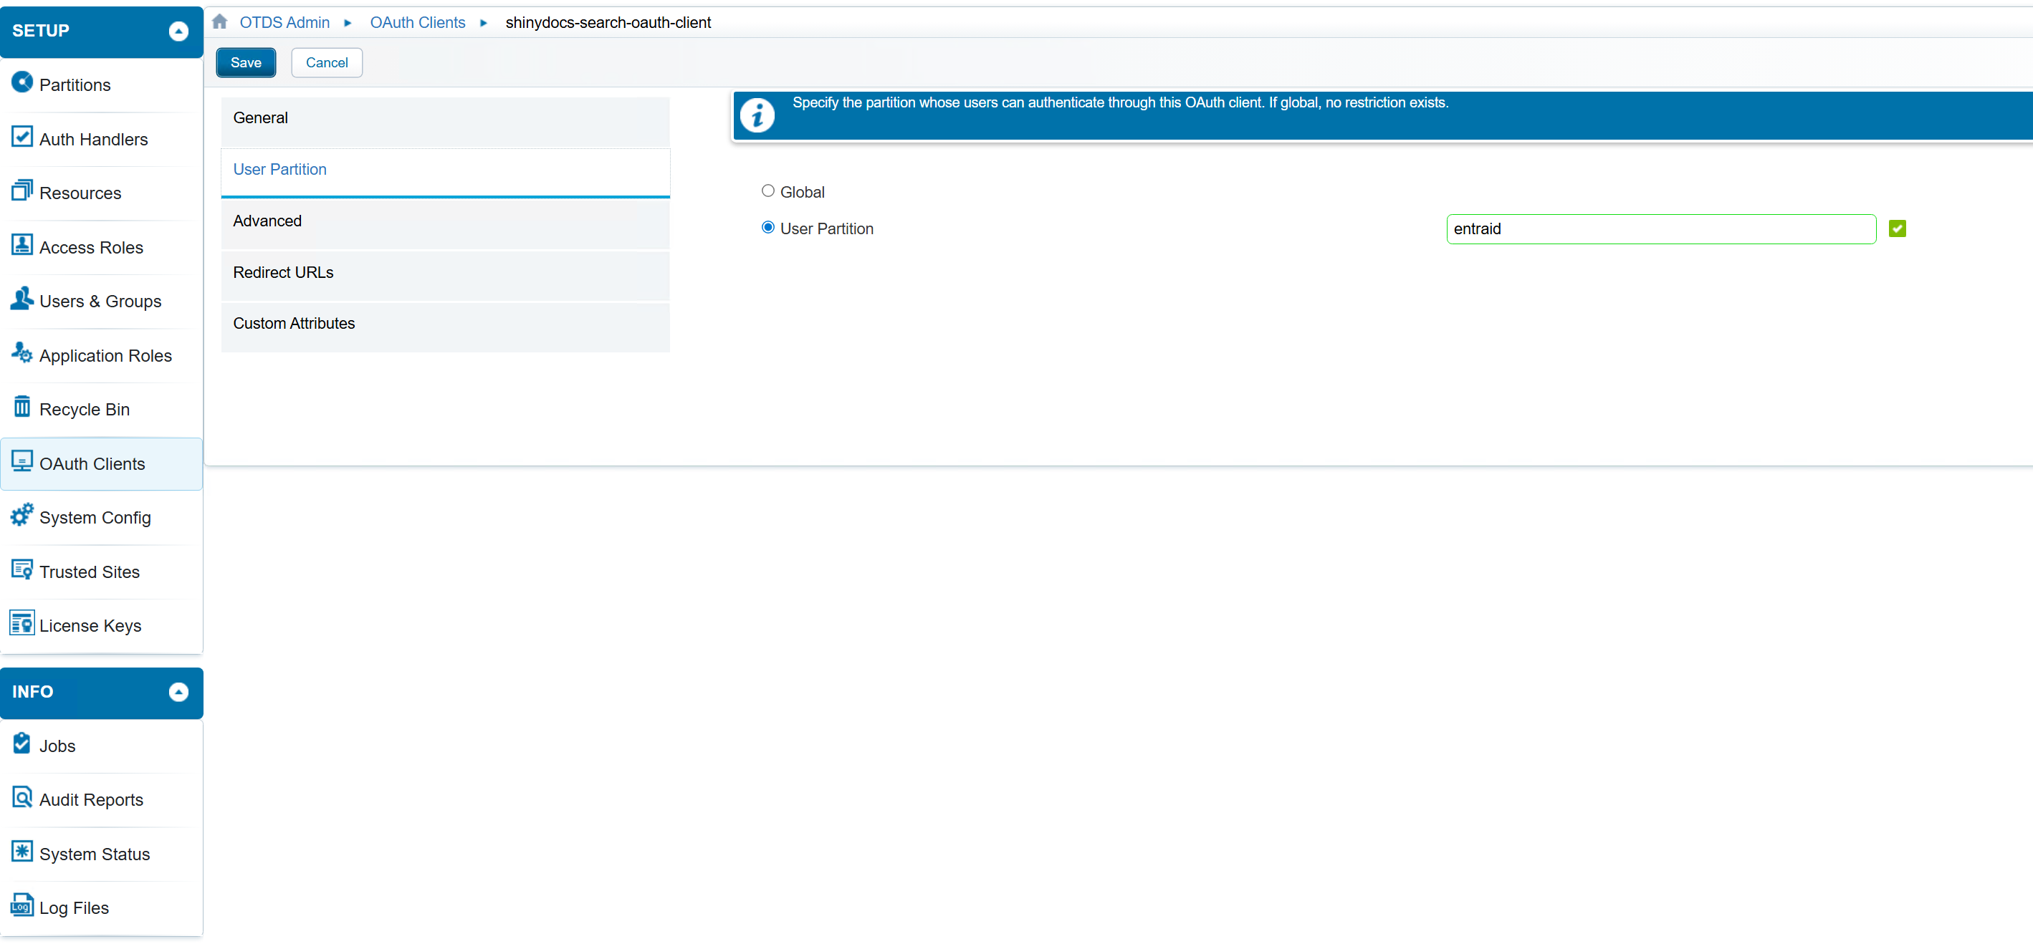
Task: Open Log Files via its log icon
Action: click(22, 906)
